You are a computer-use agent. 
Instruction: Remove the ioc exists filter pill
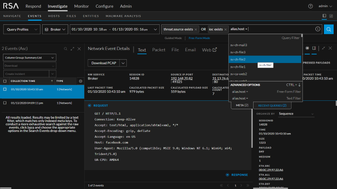(x=225, y=29)
